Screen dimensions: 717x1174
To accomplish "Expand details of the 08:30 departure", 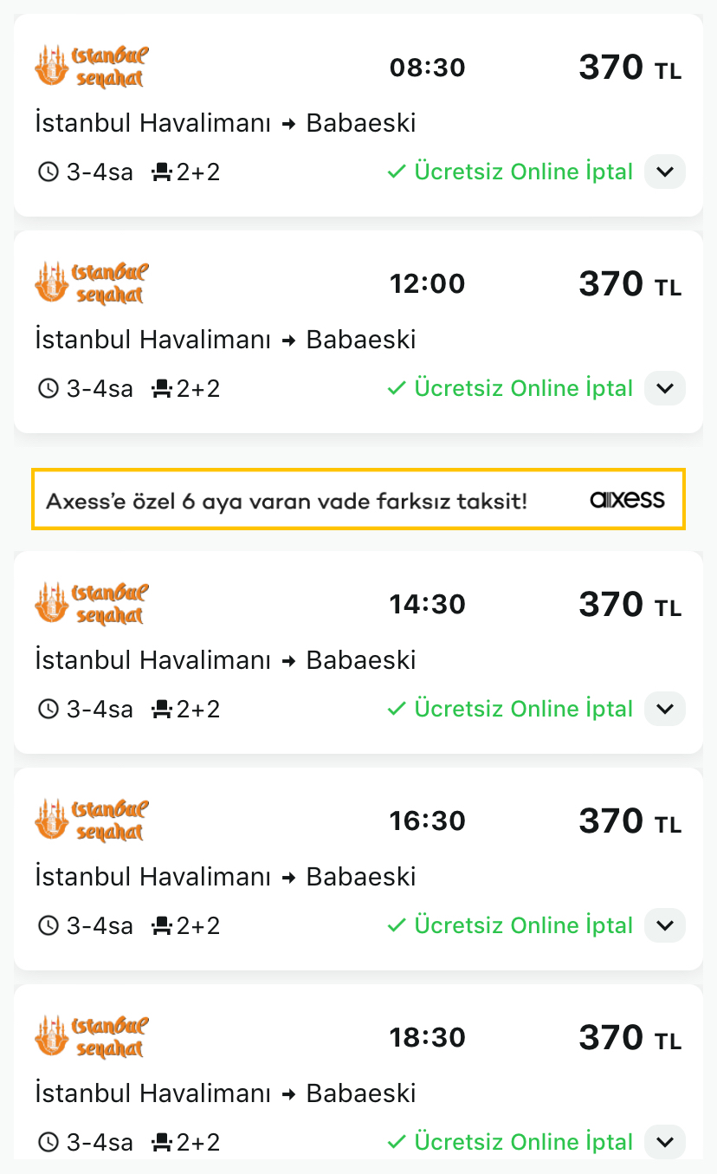I will pos(665,172).
